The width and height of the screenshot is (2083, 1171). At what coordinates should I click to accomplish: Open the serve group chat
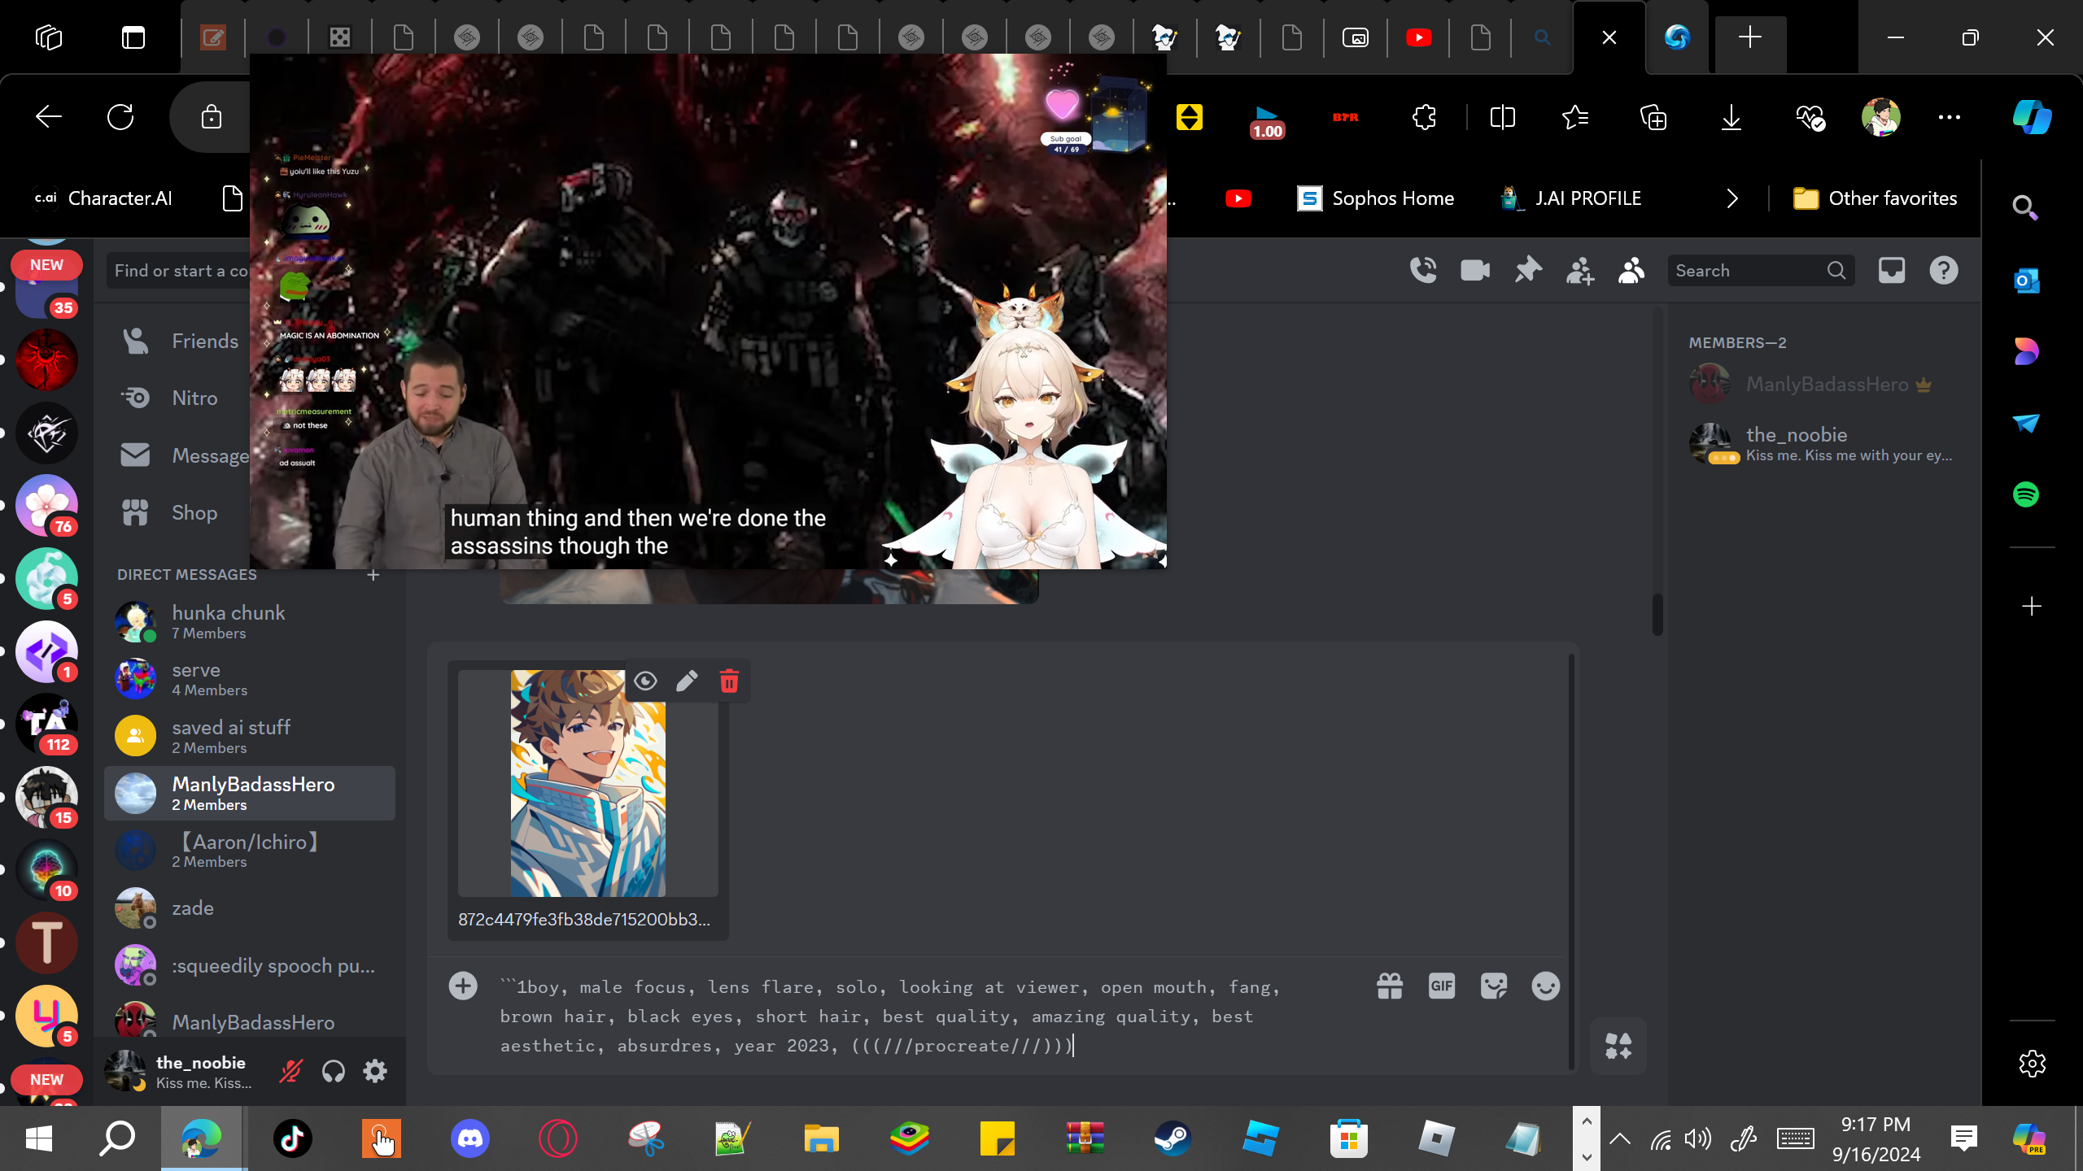(x=250, y=679)
